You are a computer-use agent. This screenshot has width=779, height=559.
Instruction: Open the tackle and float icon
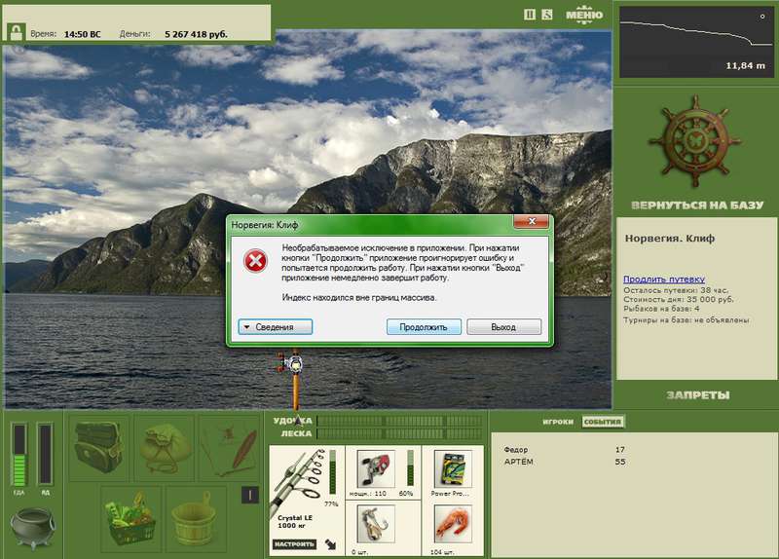click(x=229, y=448)
